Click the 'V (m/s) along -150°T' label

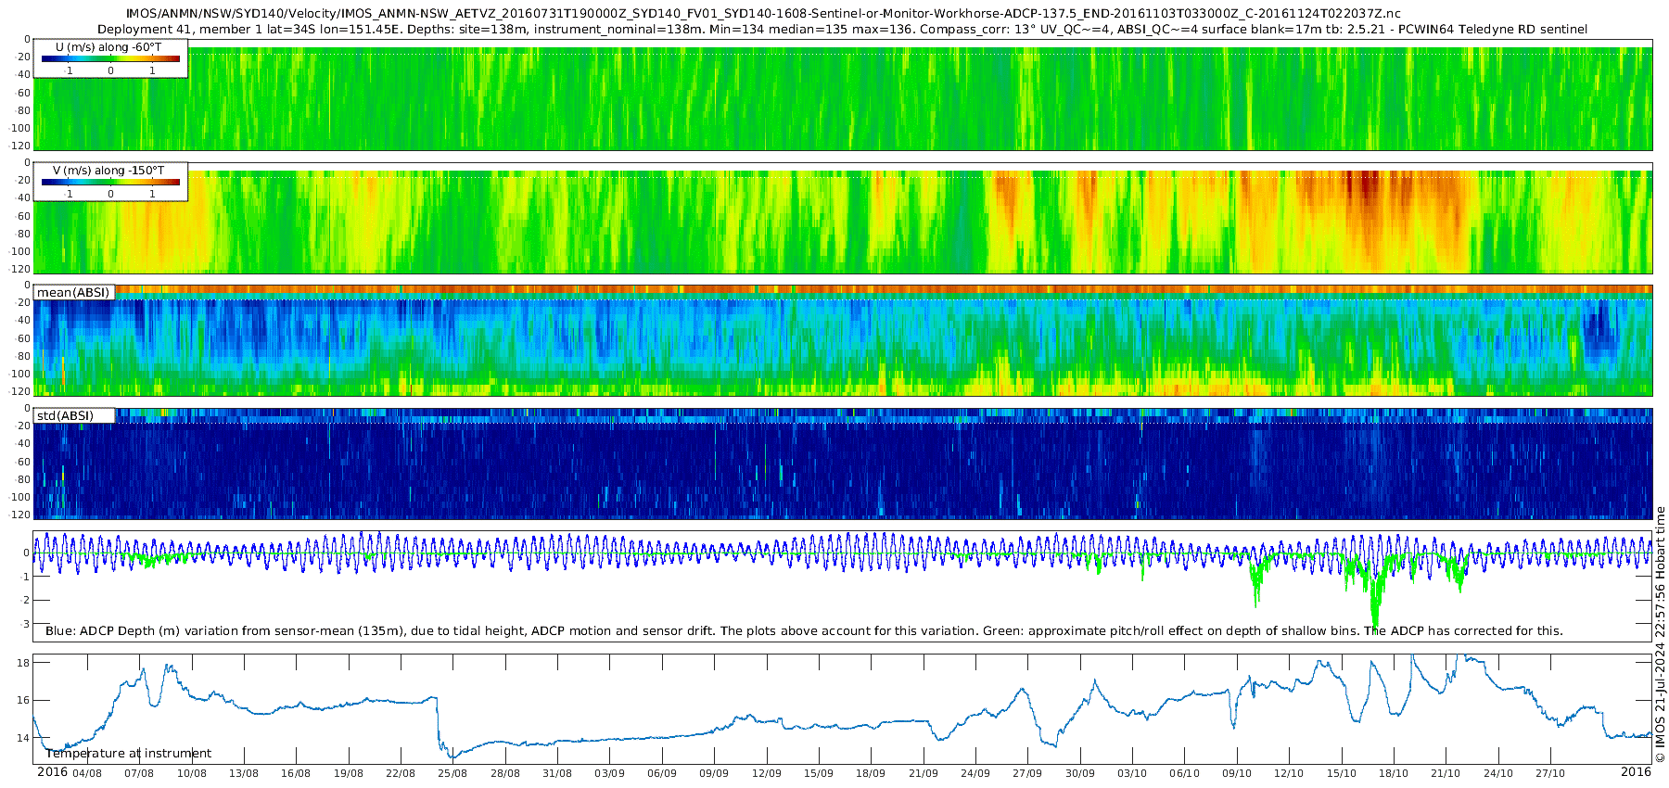pyautogui.click(x=108, y=171)
